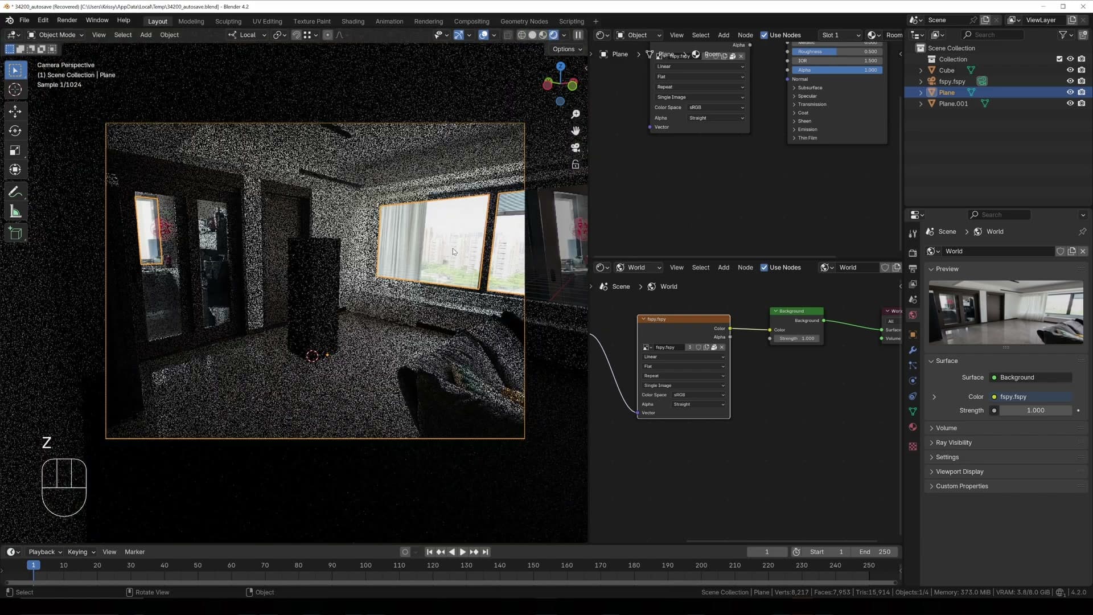Image resolution: width=1093 pixels, height=615 pixels.
Task: Open the Modifiers properties tab wrench
Action: pos(913,350)
